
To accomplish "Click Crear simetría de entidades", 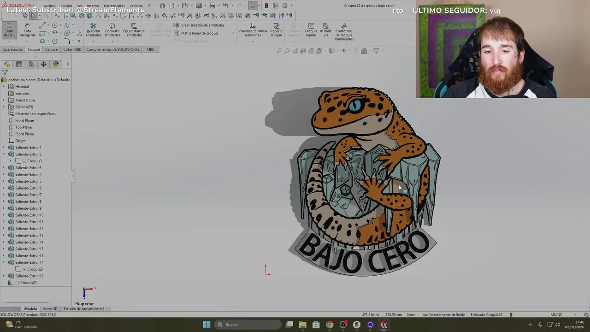I will [199, 25].
